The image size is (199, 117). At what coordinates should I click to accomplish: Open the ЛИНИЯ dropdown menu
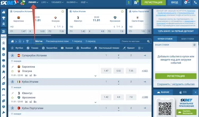[33, 2]
